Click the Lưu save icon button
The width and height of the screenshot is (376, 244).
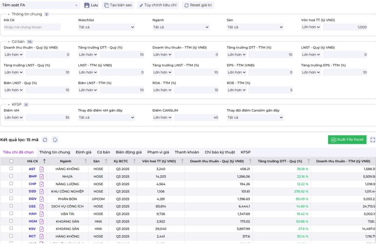coord(91,5)
